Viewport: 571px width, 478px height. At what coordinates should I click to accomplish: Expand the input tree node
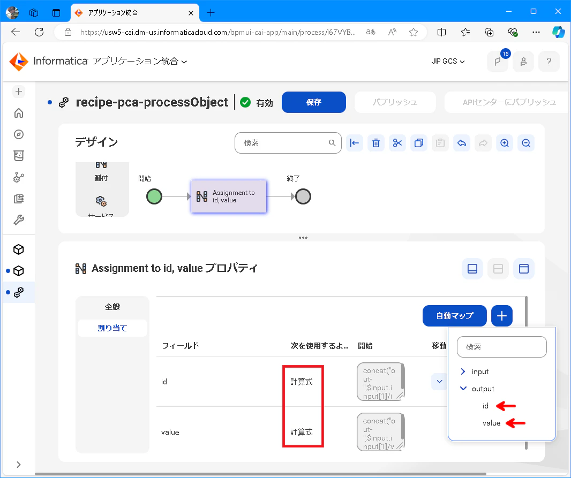(x=463, y=371)
